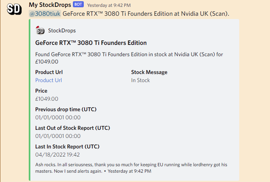Click the embed title GeForce RTX 3080 Ti Founders Edition
The image size is (270, 182).
point(91,43)
